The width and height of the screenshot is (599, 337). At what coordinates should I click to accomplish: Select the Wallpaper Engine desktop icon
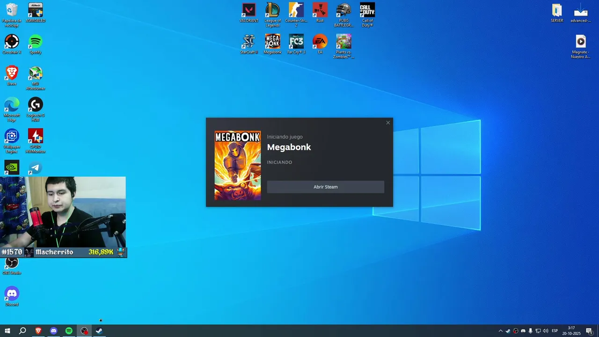(x=12, y=141)
